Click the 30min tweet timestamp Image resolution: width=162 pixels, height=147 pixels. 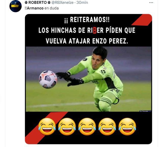(x=82, y=3)
